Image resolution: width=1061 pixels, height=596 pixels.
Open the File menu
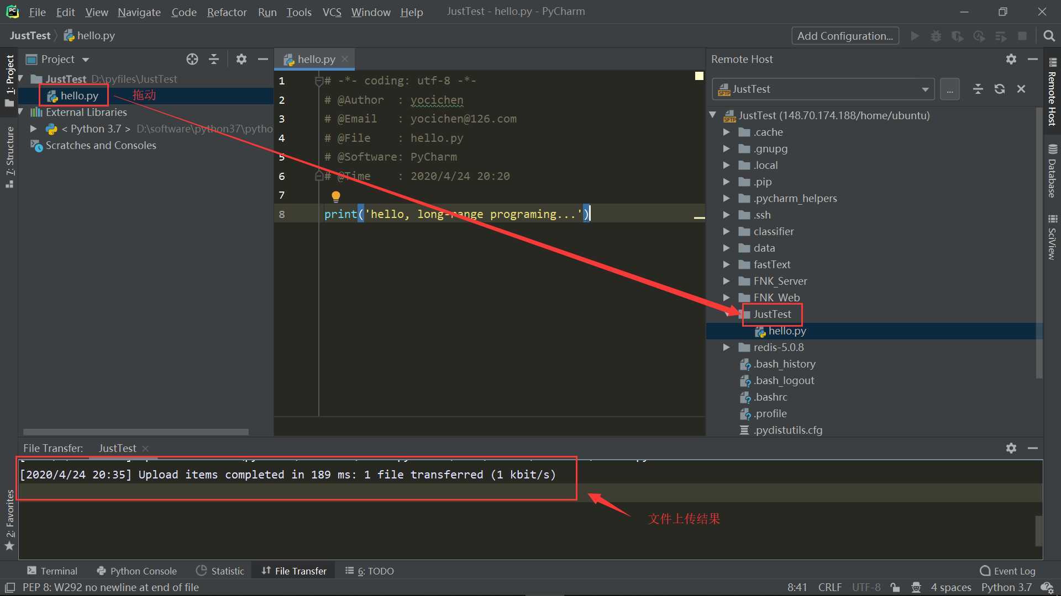(x=37, y=12)
